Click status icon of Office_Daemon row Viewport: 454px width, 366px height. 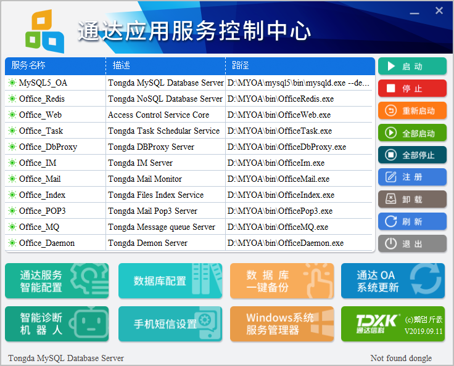click(12, 243)
